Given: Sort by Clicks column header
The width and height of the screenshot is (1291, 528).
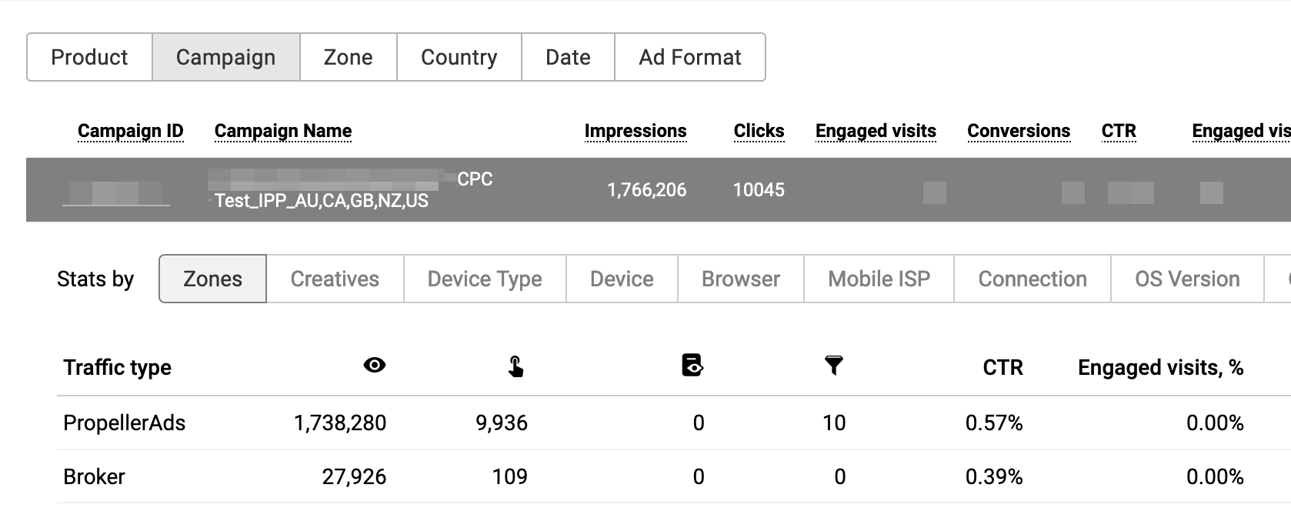Looking at the screenshot, I should (x=759, y=131).
